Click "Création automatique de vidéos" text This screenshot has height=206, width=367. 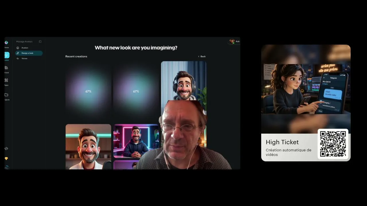(x=288, y=152)
